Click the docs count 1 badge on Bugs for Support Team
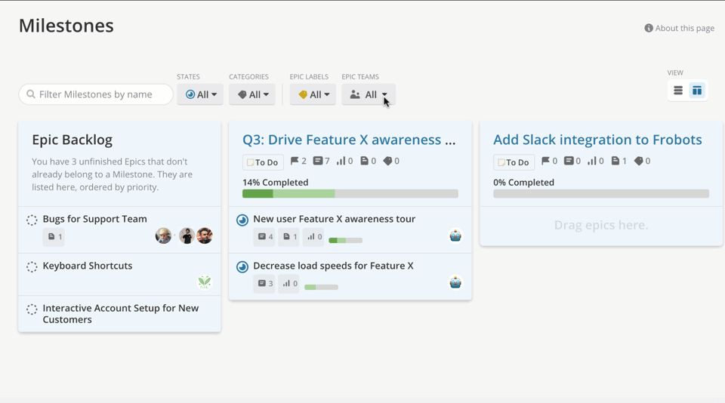725x403 pixels. click(x=54, y=237)
